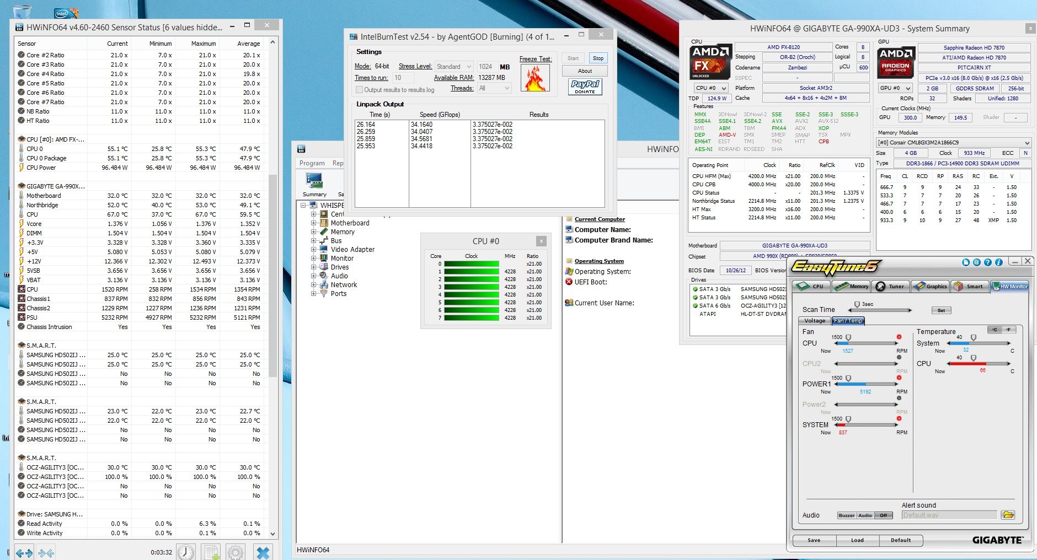Click the AMD FX processor logo in System Summary

(710, 61)
